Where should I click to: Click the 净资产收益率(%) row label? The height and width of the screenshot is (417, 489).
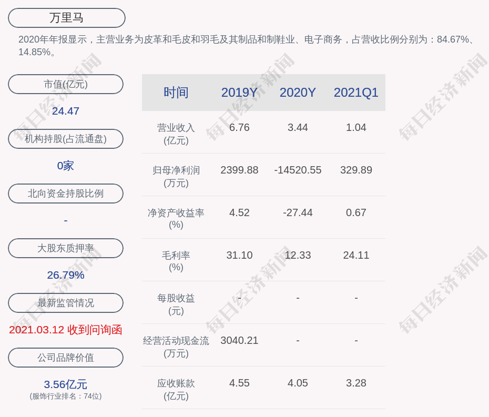click(x=176, y=219)
